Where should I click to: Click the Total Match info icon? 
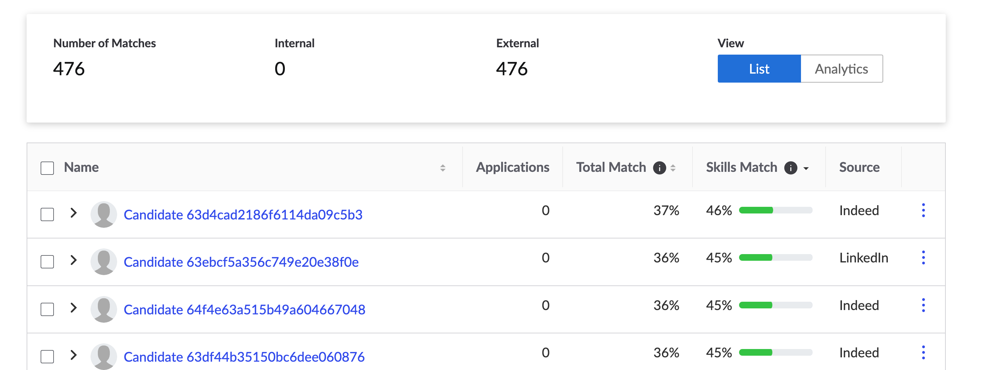[659, 168]
